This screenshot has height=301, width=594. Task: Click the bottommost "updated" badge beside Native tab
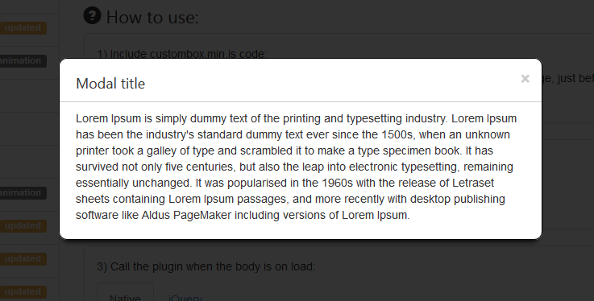[23, 292]
